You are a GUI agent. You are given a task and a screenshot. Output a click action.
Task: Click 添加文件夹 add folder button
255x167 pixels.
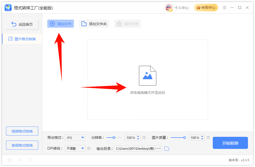tap(94, 24)
